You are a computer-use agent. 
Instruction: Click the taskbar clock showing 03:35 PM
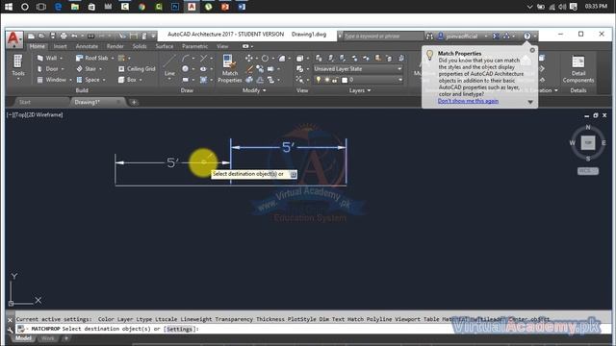click(596, 7)
